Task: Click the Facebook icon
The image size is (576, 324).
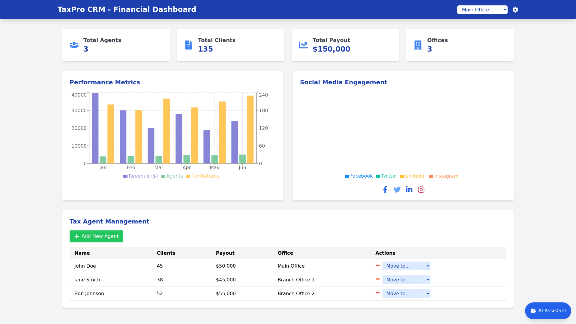Action: tap(385, 190)
